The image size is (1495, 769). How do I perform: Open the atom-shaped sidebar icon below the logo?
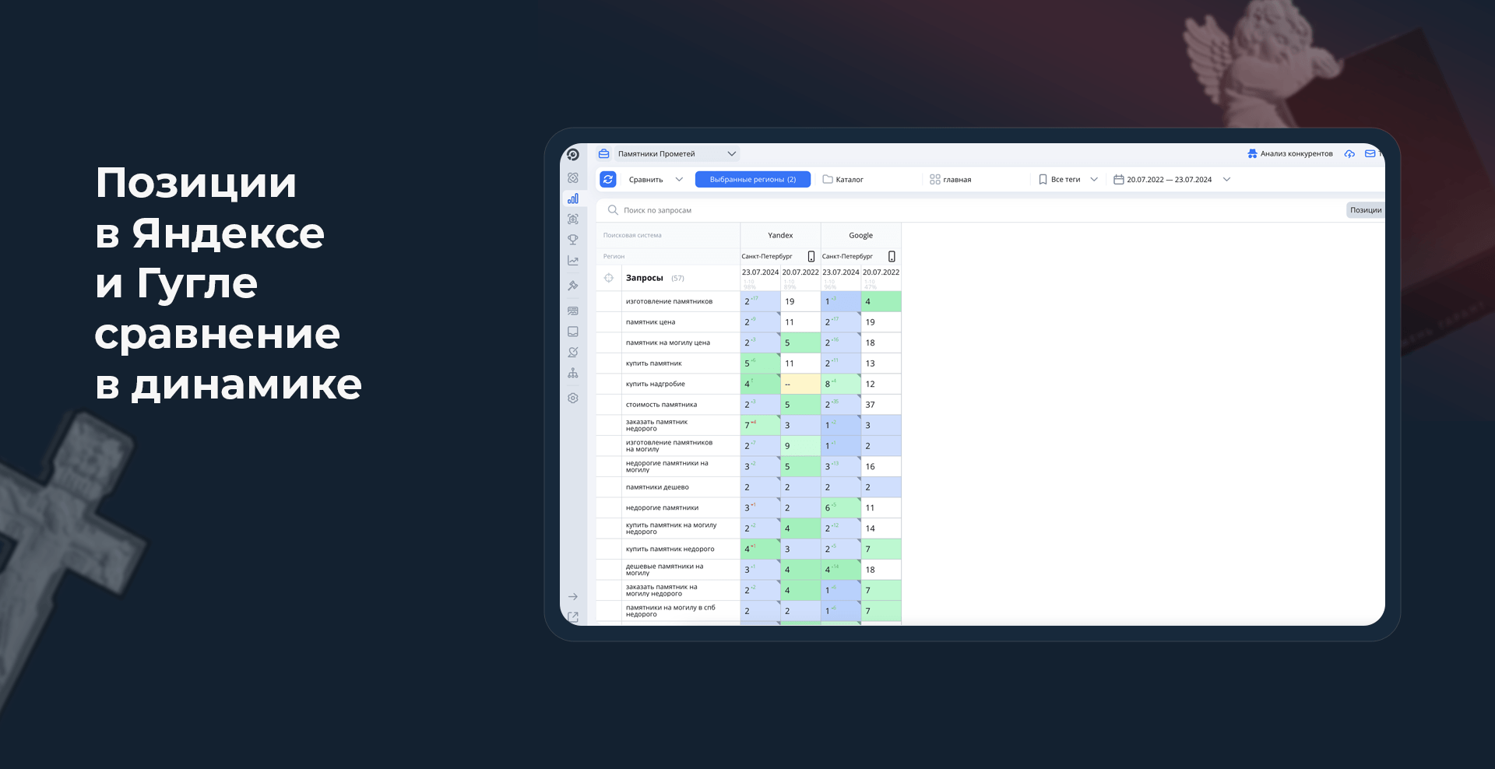pos(573,178)
